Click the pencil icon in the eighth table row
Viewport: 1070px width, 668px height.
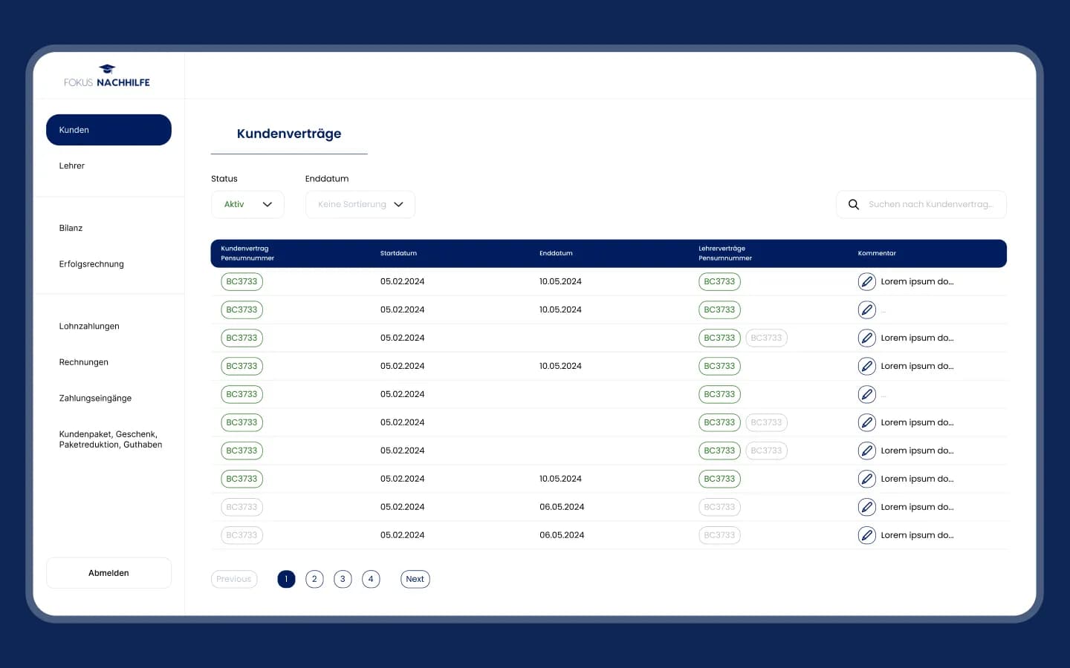click(x=867, y=479)
